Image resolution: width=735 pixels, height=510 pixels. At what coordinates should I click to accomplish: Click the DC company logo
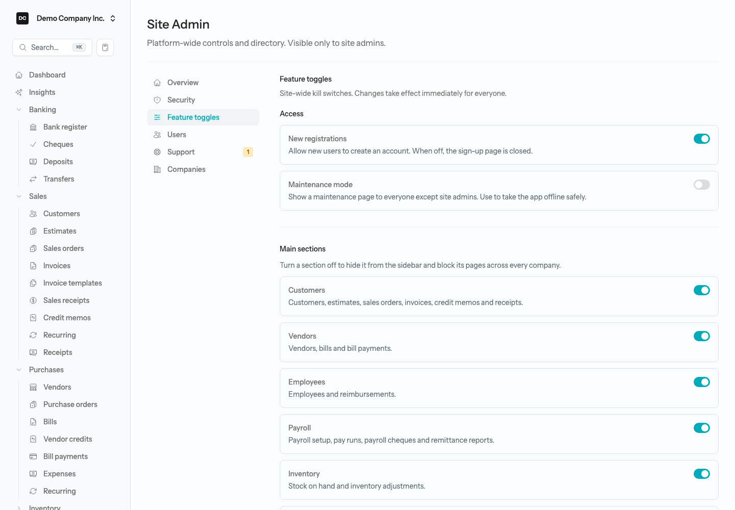click(22, 18)
